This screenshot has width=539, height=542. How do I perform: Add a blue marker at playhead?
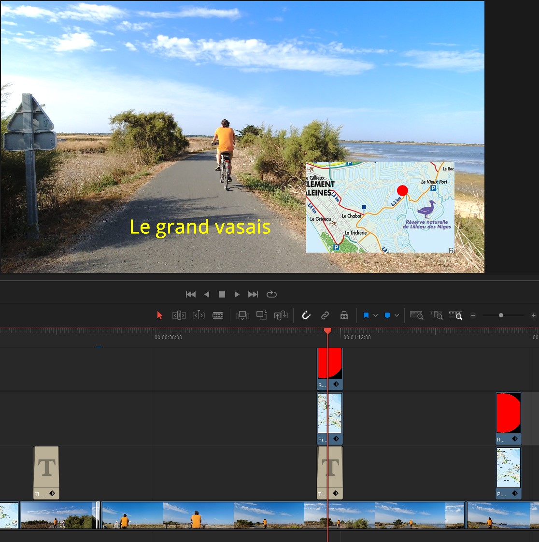(387, 315)
